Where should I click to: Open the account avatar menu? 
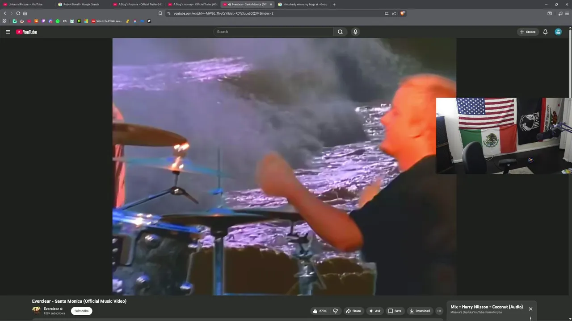coord(558,32)
